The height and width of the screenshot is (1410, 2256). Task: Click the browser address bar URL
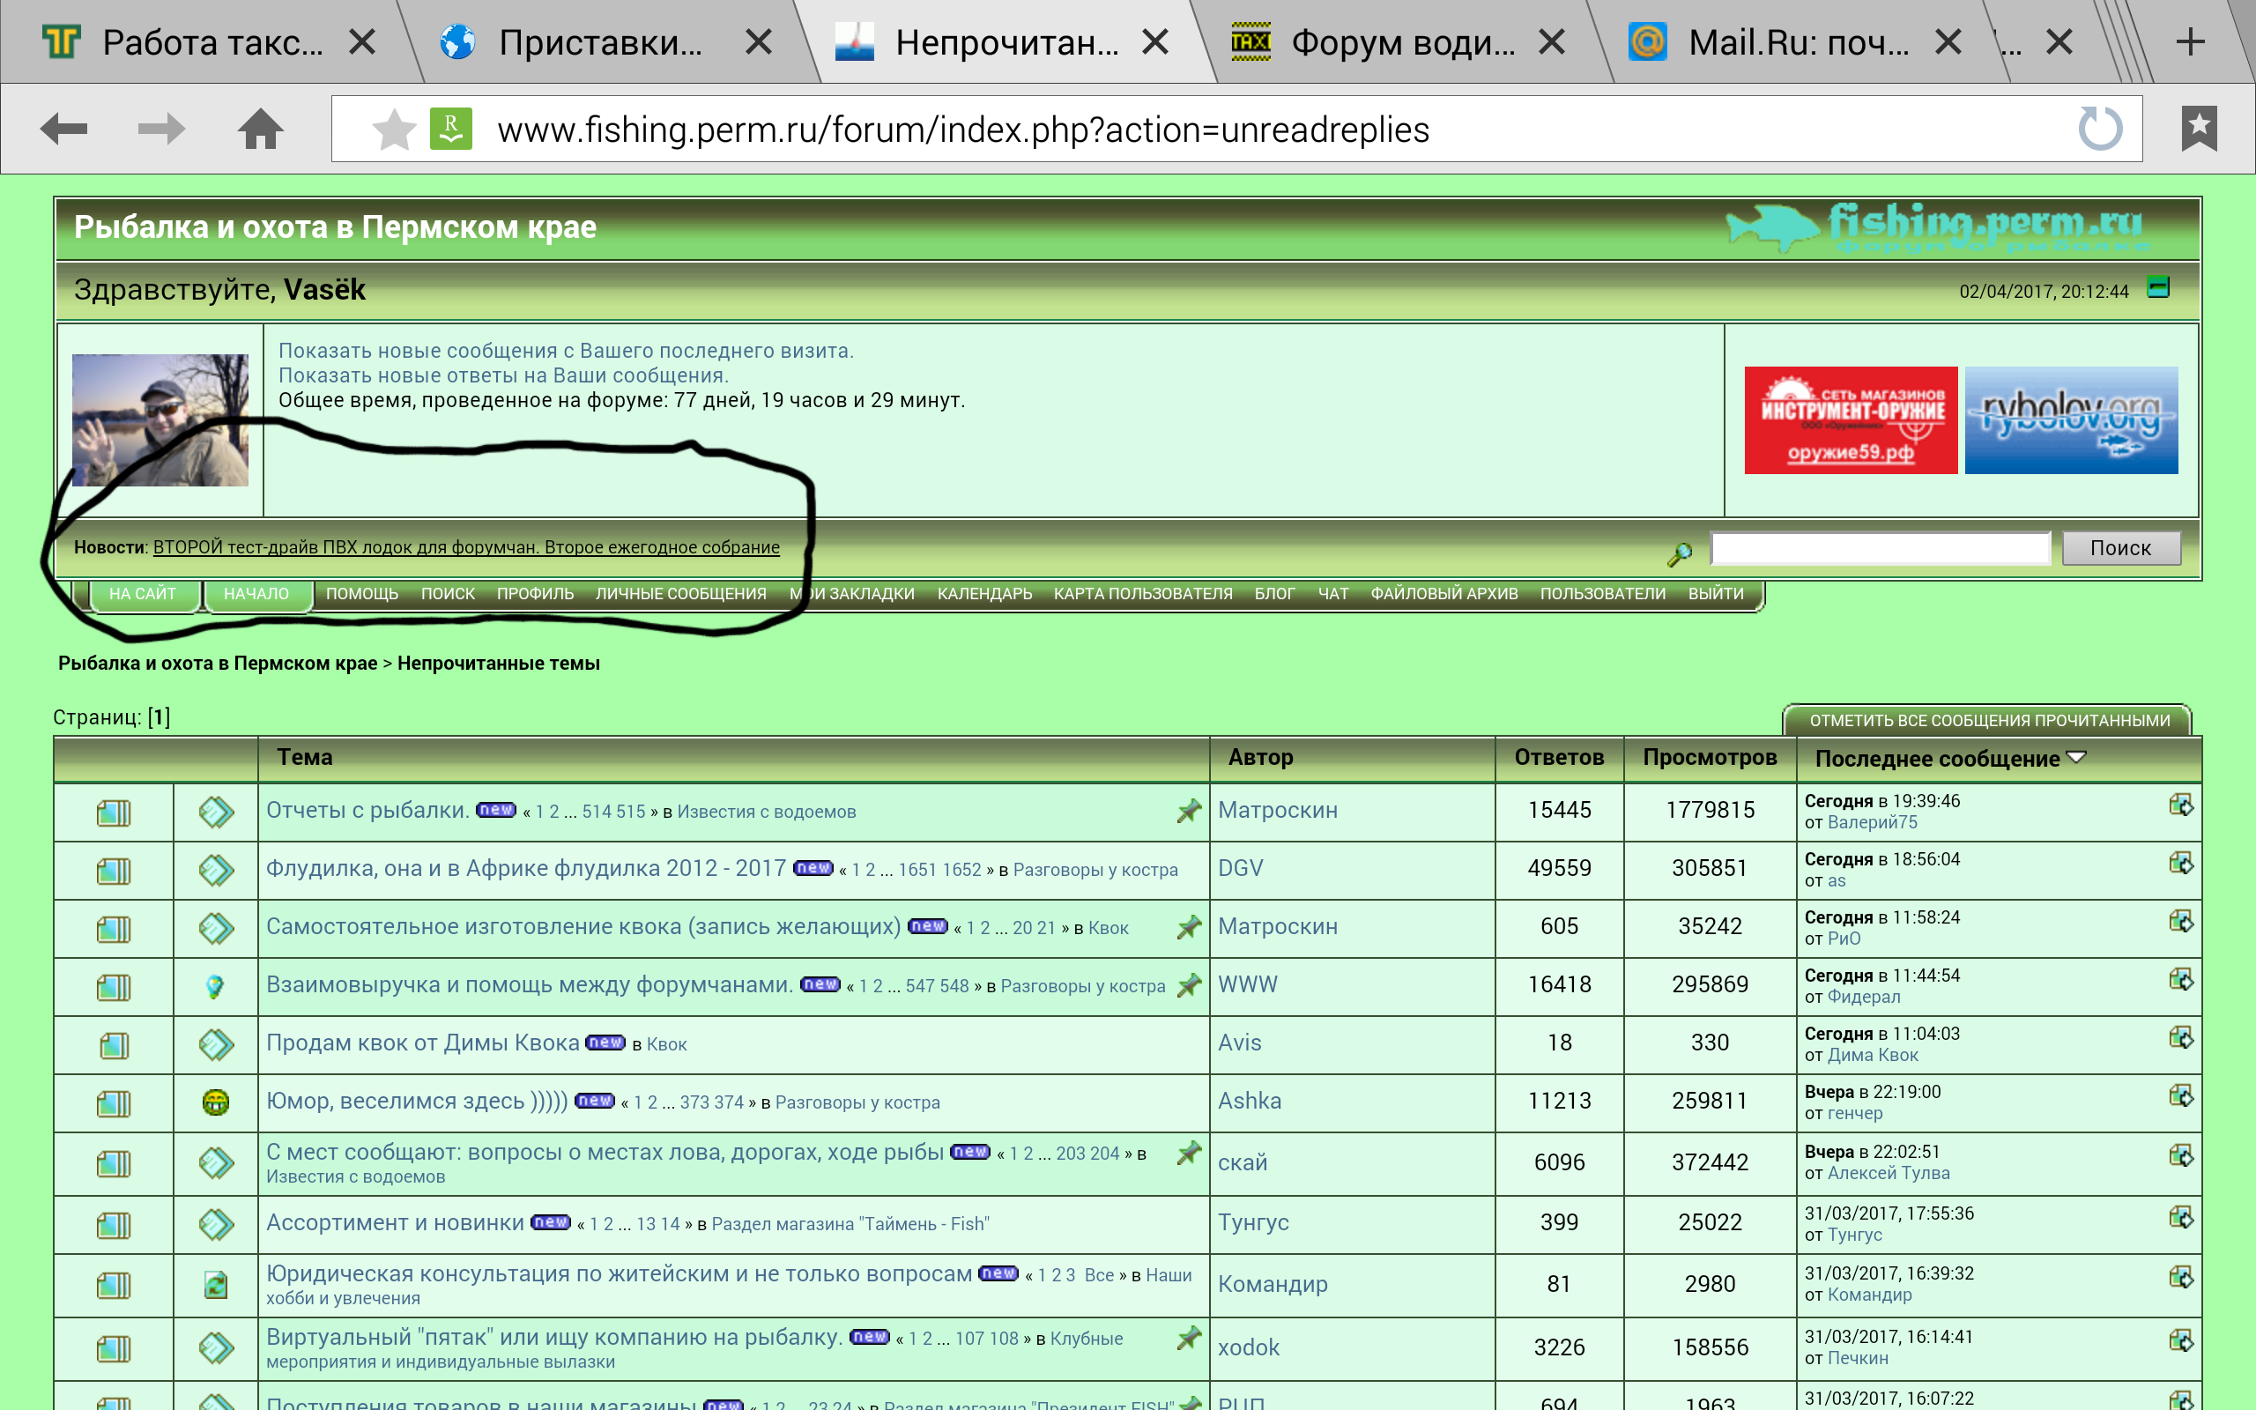962,130
